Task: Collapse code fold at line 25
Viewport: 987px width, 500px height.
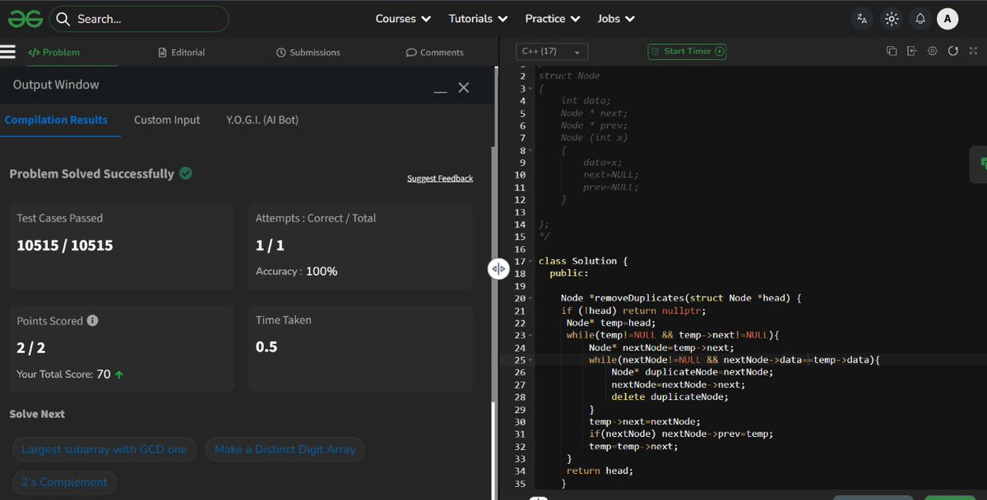Action: [x=531, y=360]
